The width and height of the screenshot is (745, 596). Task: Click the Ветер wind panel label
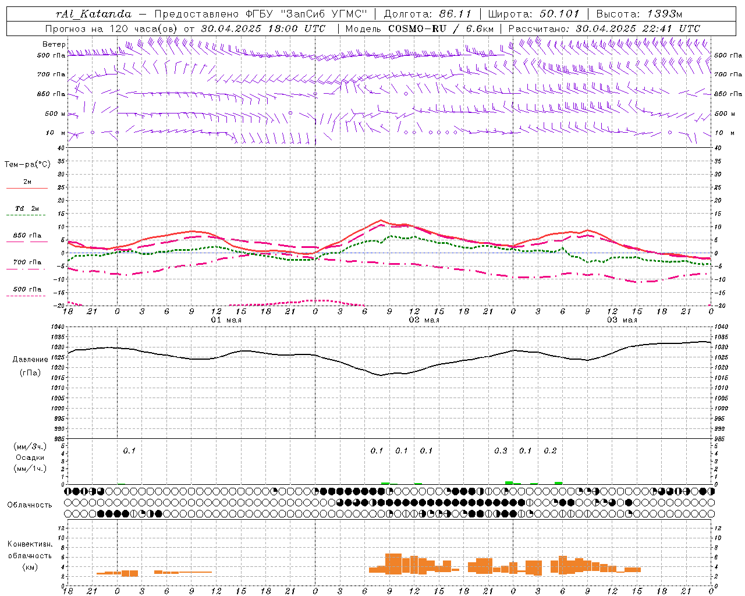54,44
